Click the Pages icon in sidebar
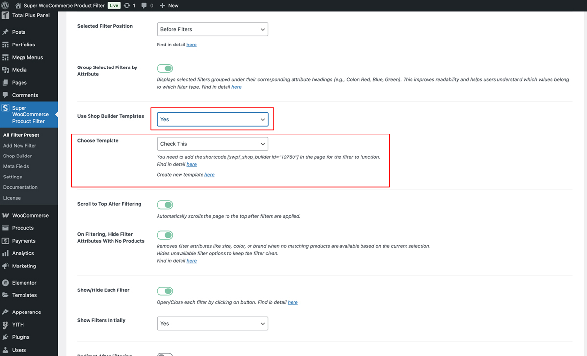This screenshot has height=356, width=587. click(x=5, y=83)
